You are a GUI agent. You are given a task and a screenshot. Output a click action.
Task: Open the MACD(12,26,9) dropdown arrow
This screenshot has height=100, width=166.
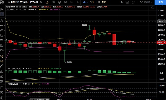23,69
